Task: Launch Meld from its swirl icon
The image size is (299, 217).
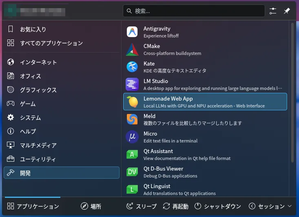Action: pyautogui.click(x=132, y=119)
